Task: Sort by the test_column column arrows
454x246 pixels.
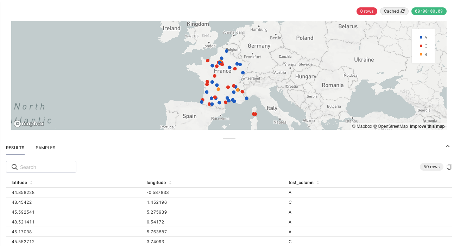Action: [x=318, y=183]
